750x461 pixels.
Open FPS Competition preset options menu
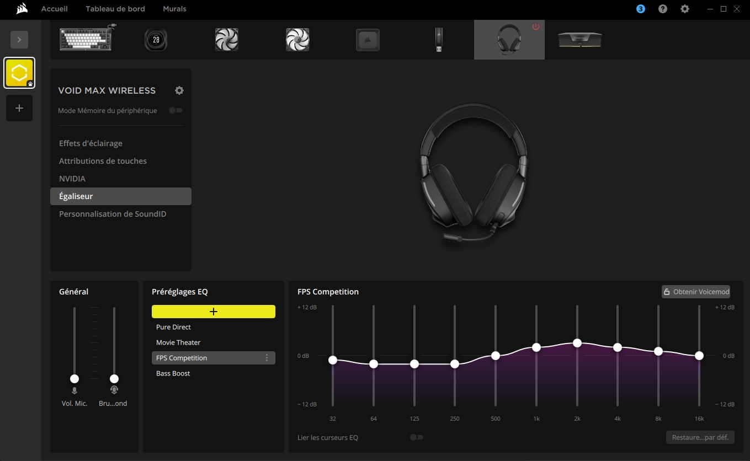click(x=267, y=358)
